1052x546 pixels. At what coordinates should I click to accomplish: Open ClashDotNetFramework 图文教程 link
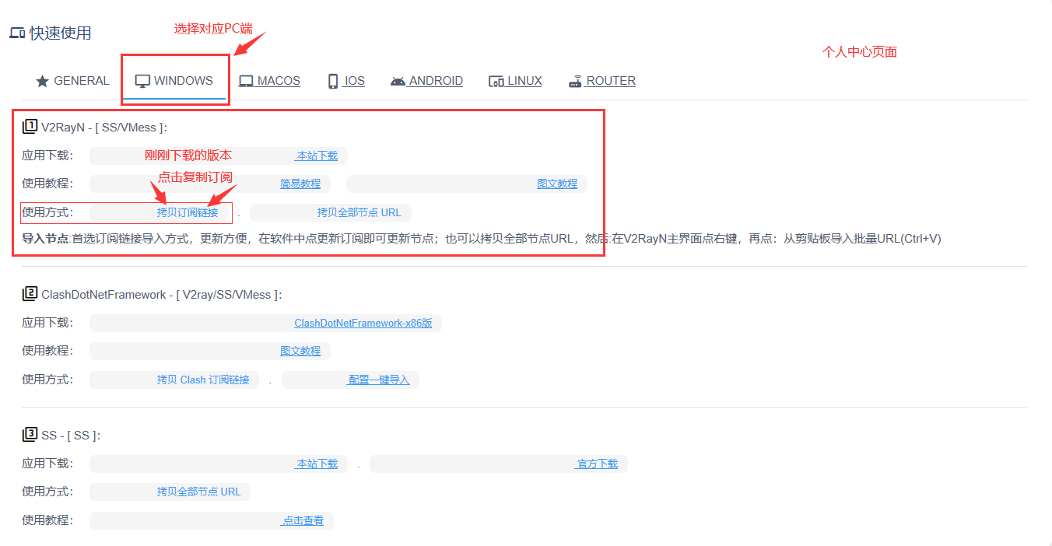pos(300,352)
